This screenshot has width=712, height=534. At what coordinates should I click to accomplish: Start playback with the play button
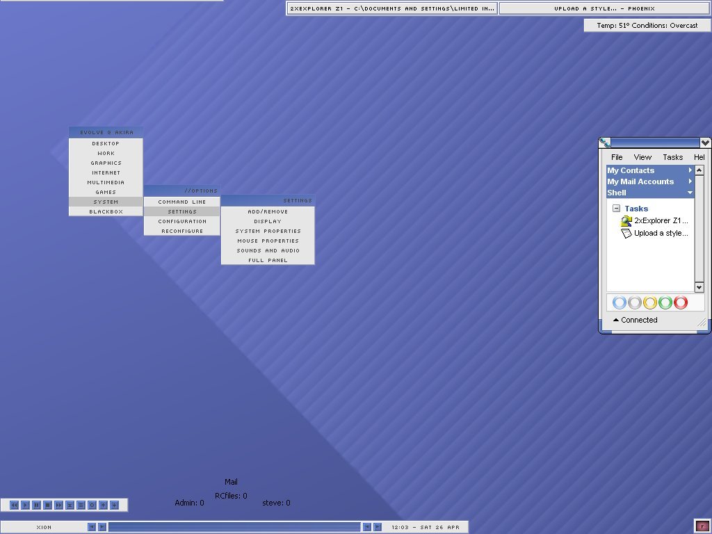pos(26,505)
